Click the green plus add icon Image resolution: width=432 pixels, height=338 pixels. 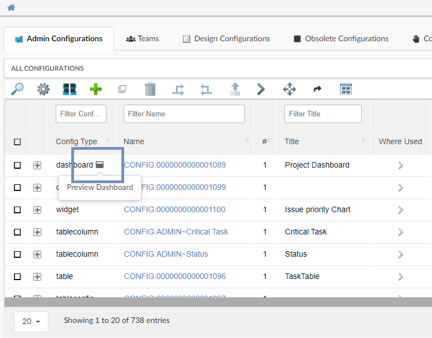pyautogui.click(x=96, y=89)
